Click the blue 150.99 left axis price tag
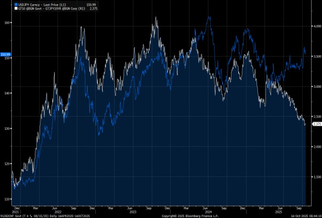 click(5, 55)
